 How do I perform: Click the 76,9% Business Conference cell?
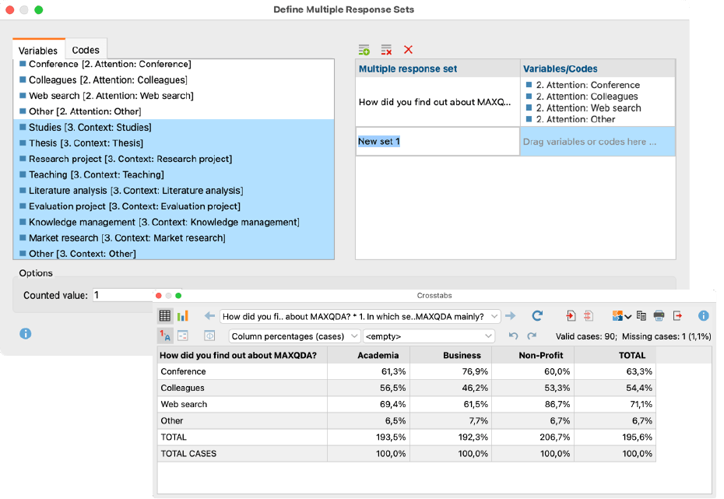(x=451, y=371)
